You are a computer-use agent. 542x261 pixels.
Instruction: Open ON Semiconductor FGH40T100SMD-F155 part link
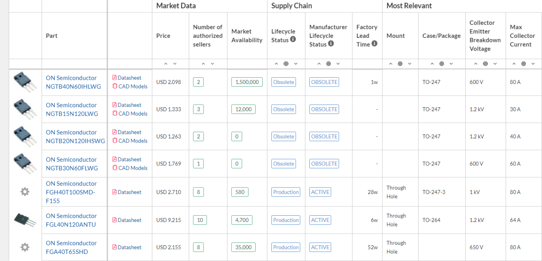click(x=71, y=192)
